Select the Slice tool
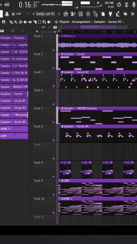The image size is (137, 244). [35, 22]
